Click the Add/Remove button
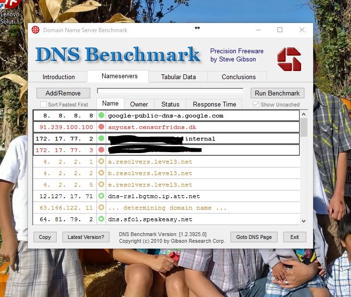Image resolution: width=351 pixels, height=297 pixels. [63, 93]
